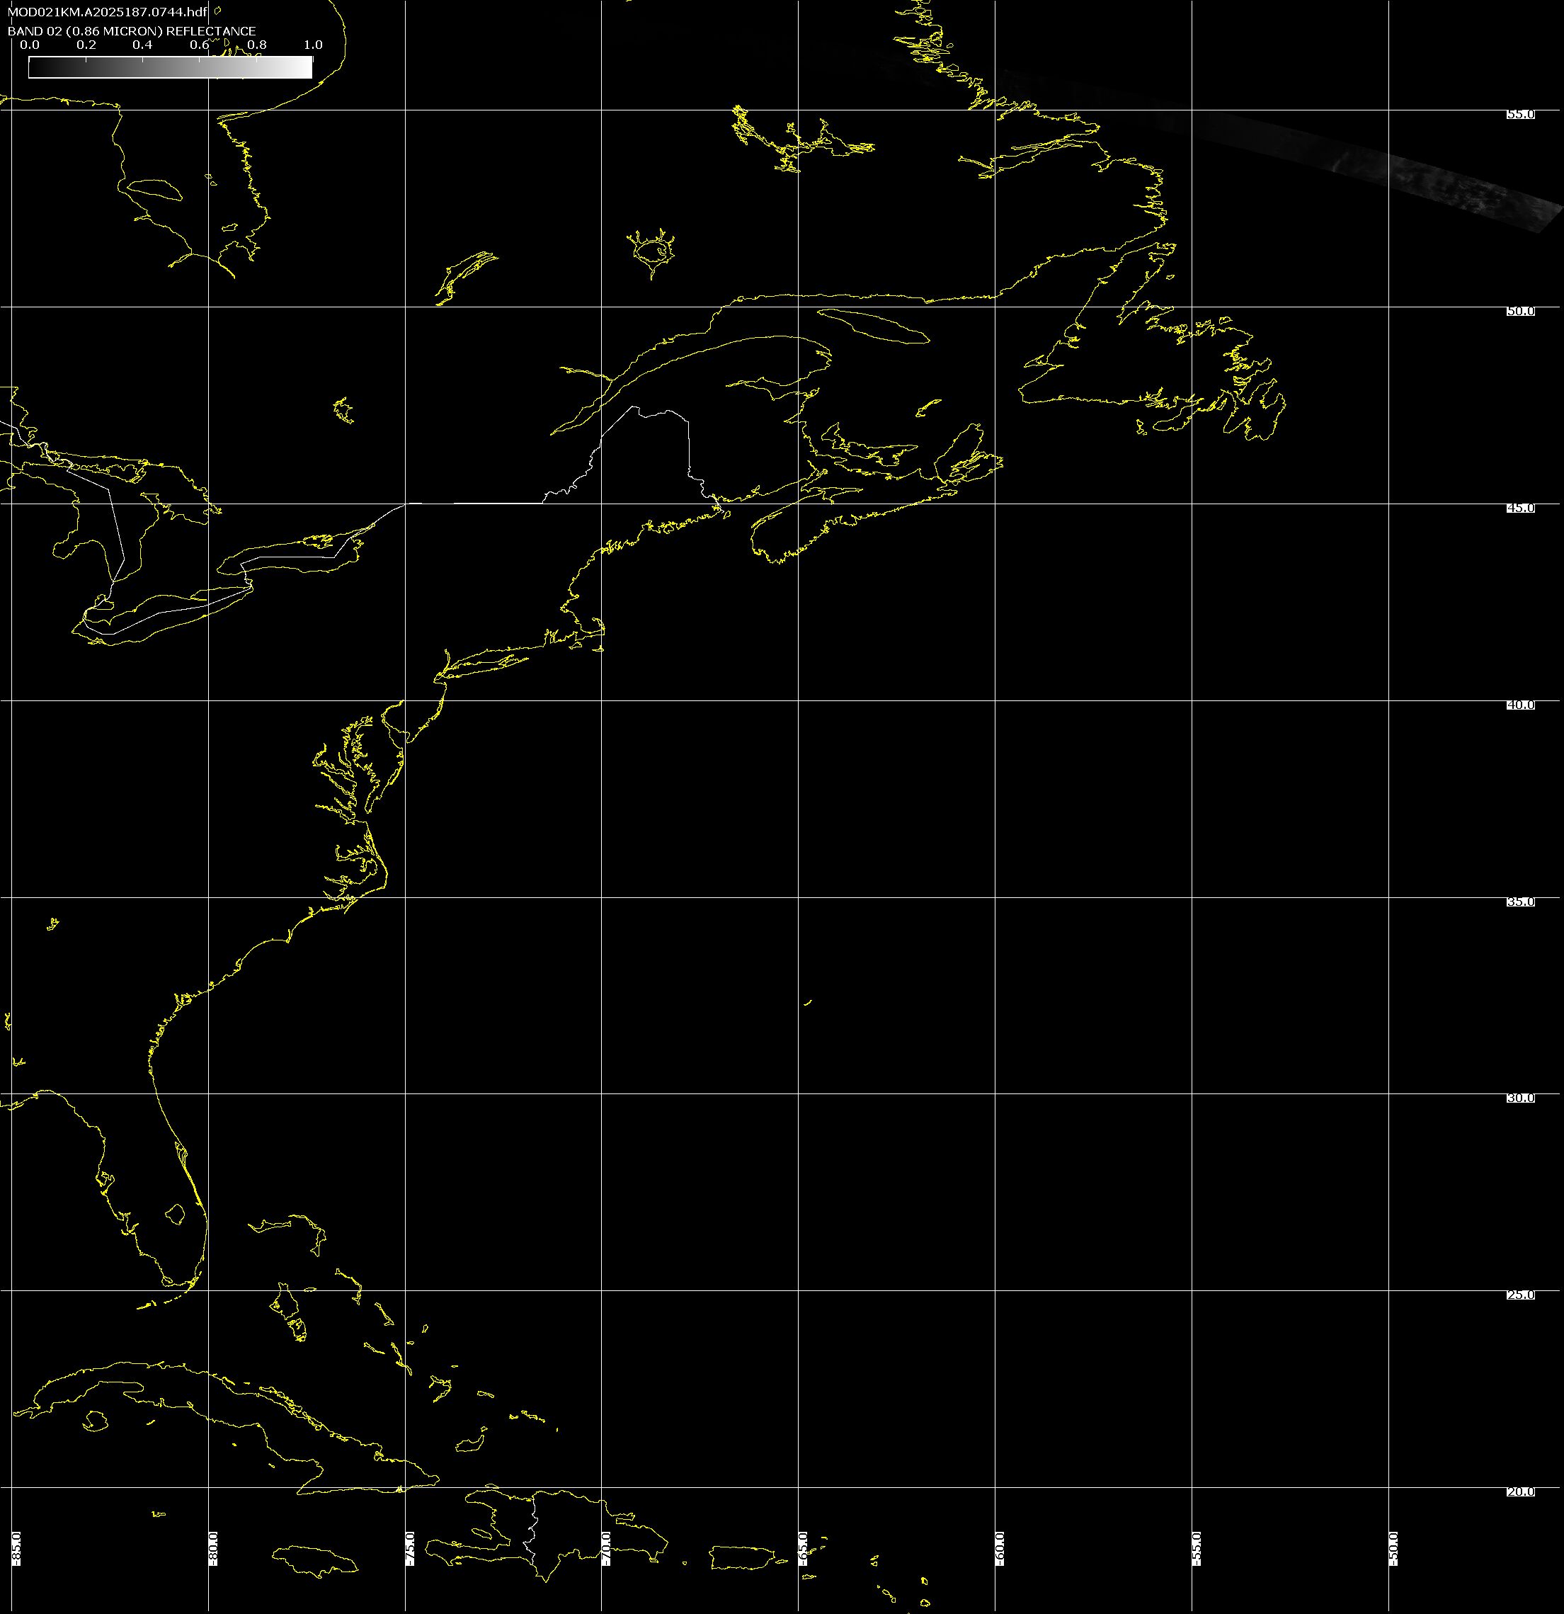Select the 35.0 latitude label

[1520, 902]
